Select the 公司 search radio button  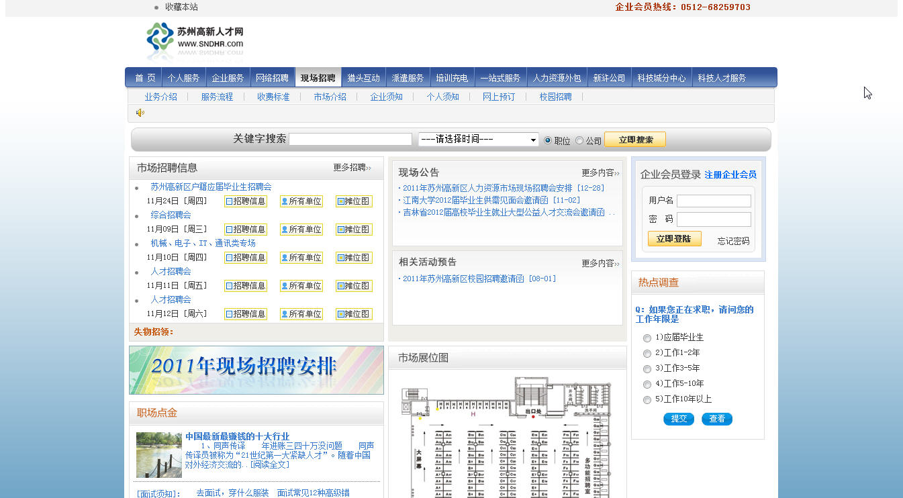click(579, 140)
